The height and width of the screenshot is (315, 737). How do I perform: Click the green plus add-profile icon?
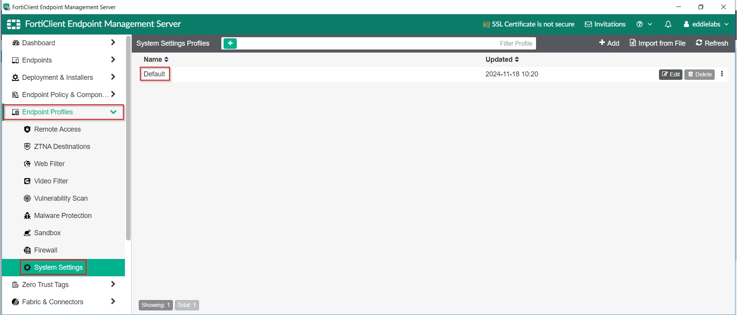tap(230, 43)
